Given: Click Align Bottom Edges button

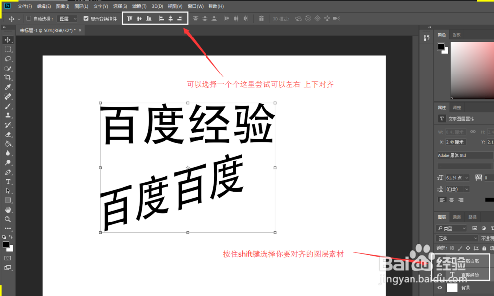Looking at the screenshot, I should (149, 19).
